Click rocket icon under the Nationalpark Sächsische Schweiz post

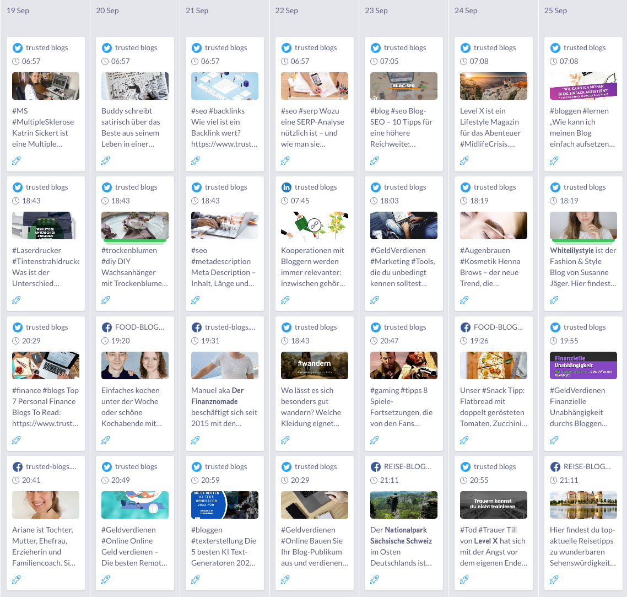[x=375, y=579]
